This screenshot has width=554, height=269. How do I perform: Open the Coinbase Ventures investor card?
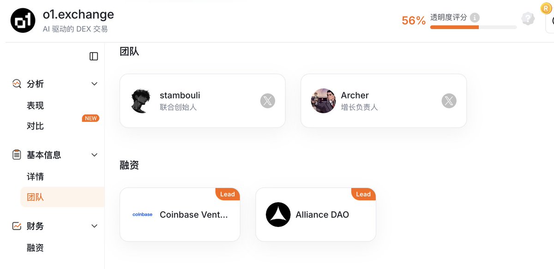coord(180,215)
